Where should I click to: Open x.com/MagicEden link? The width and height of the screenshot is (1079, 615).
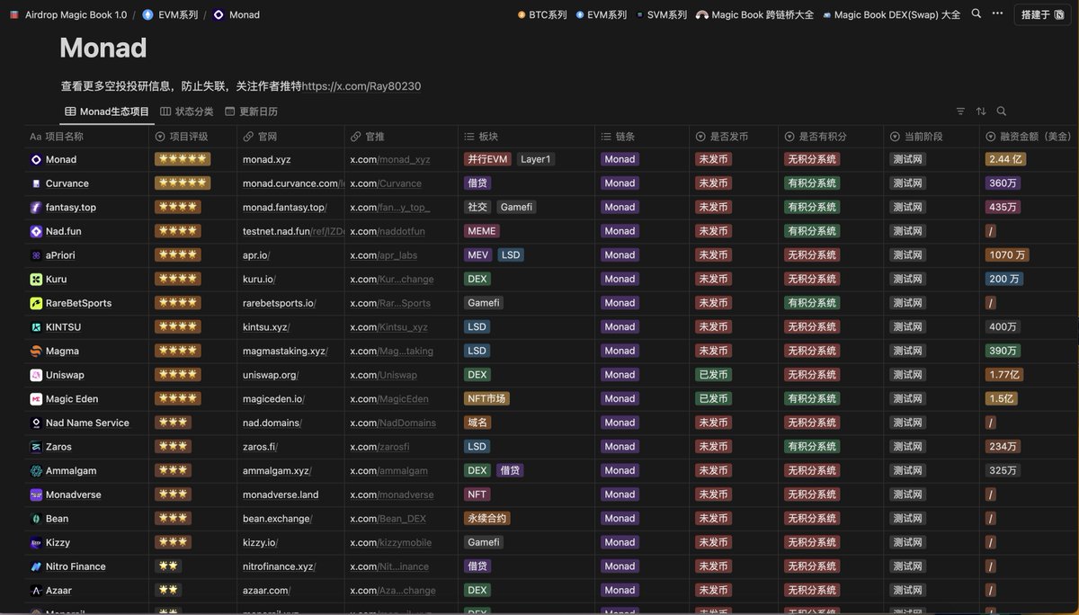point(389,399)
